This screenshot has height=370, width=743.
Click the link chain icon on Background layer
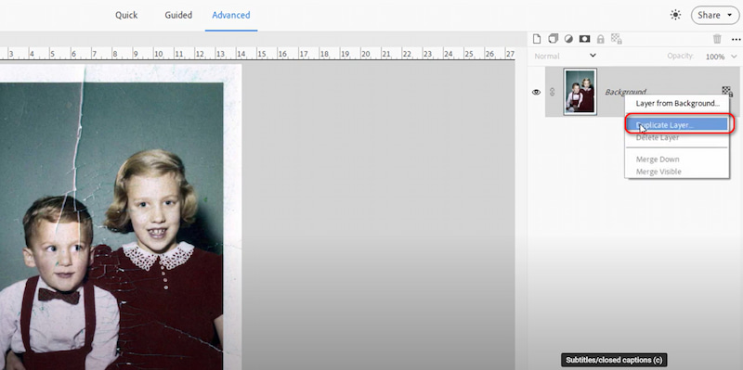[x=552, y=92]
